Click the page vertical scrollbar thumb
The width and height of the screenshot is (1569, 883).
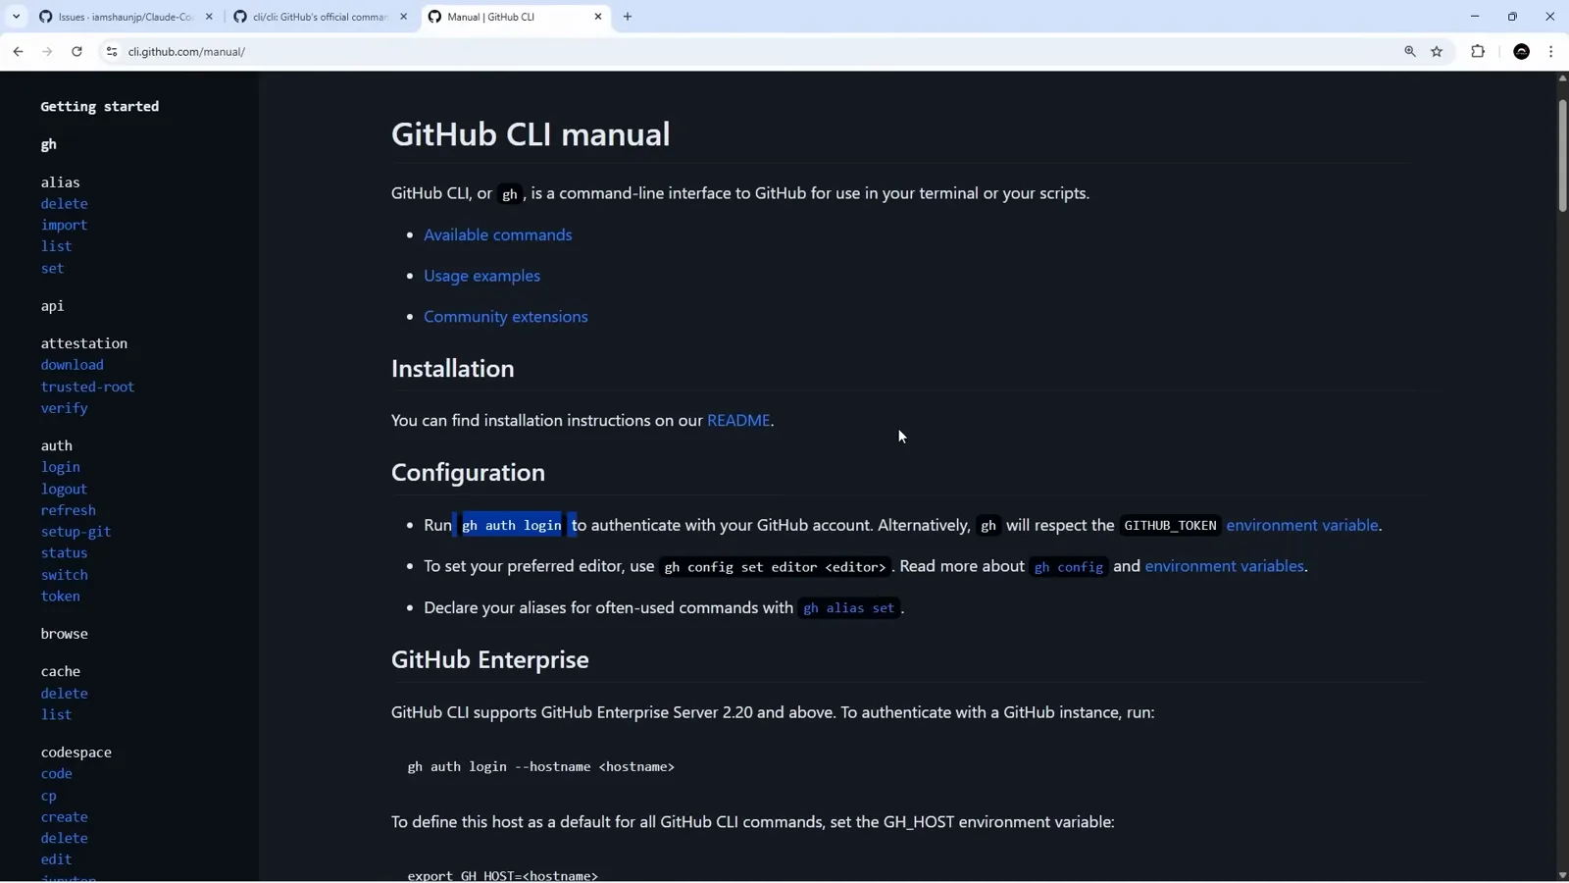pos(1562,155)
